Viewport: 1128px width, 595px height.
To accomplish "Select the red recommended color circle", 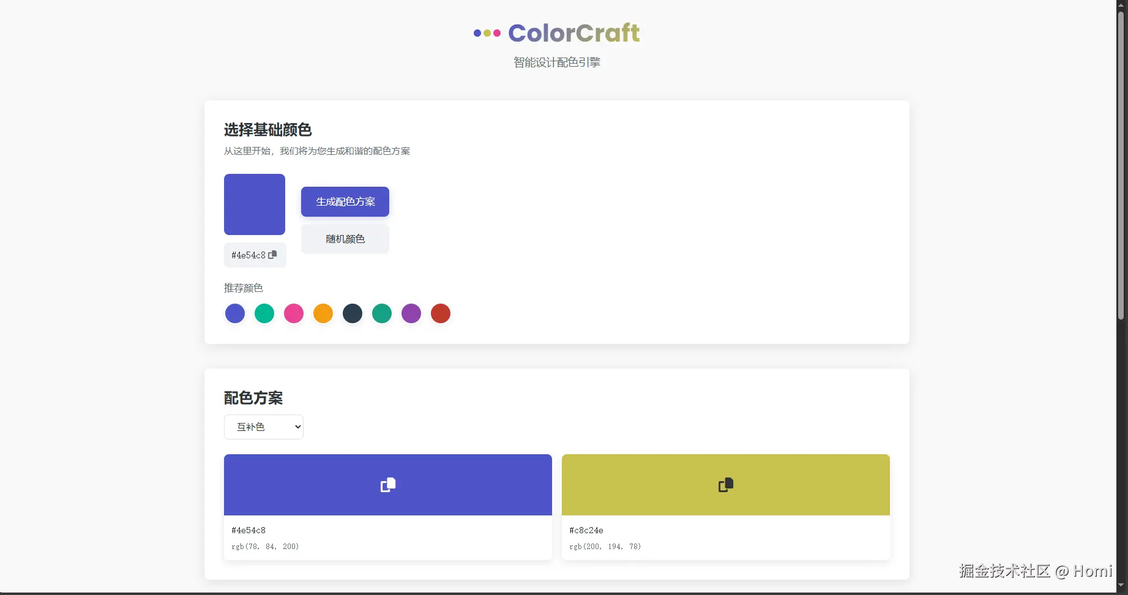I will point(440,313).
